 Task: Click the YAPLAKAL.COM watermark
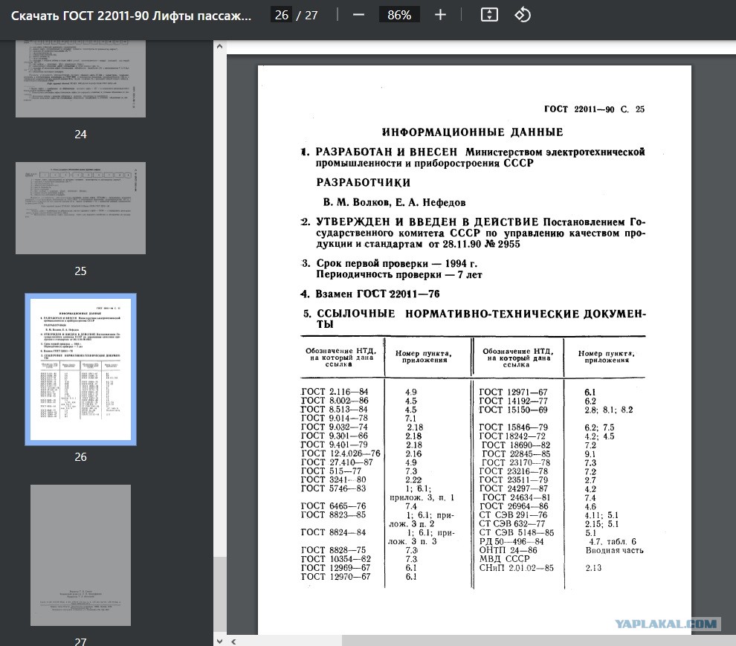tap(665, 624)
